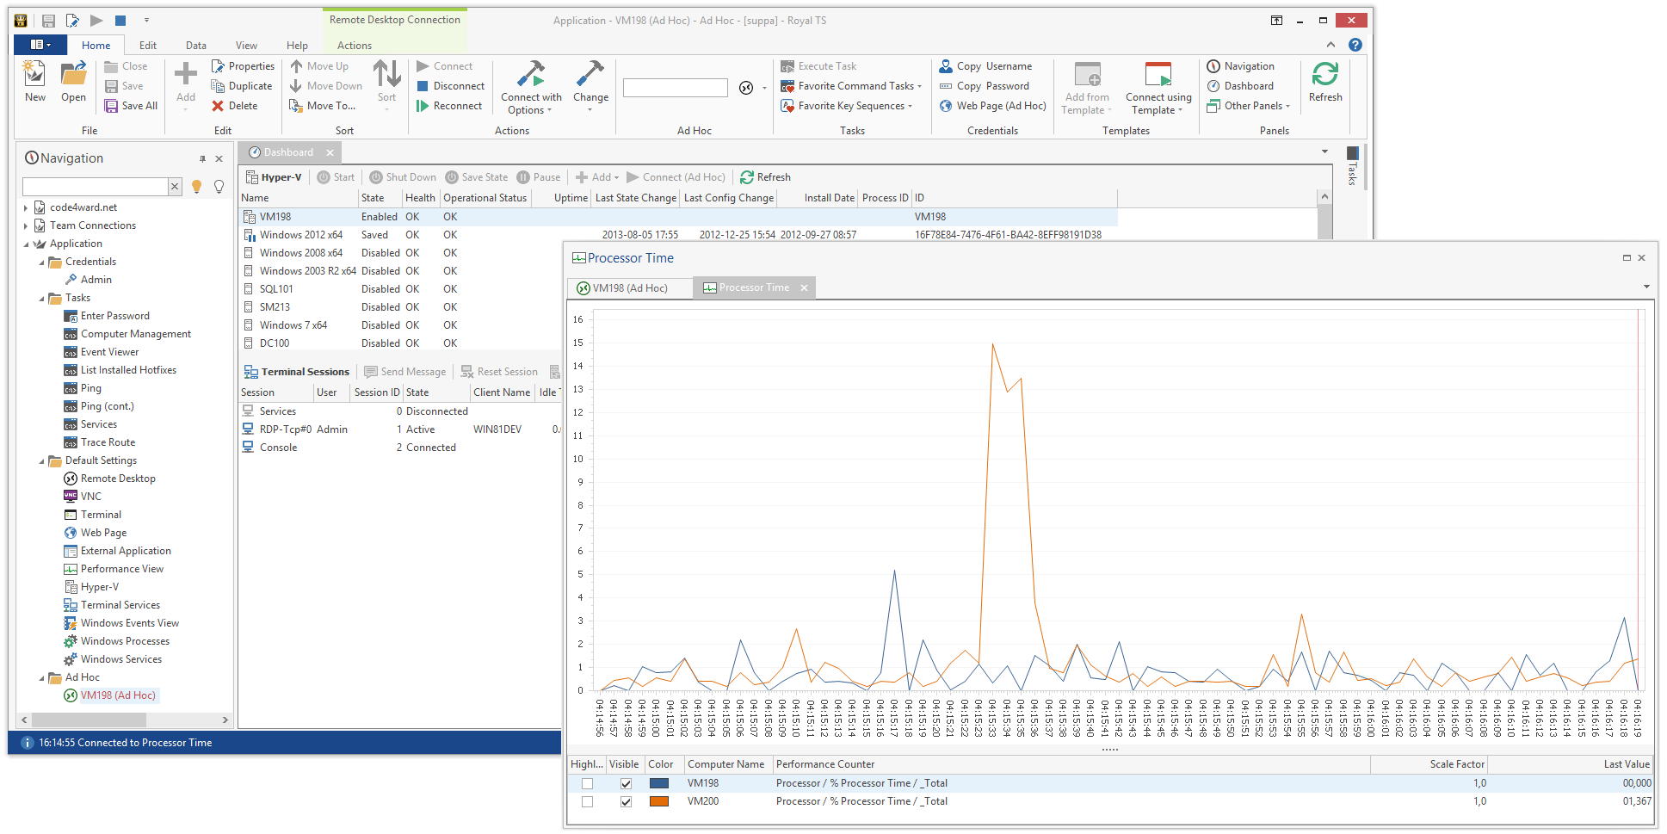Click Disconnect in Actions group
The image size is (1667, 834).
pos(451,86)
